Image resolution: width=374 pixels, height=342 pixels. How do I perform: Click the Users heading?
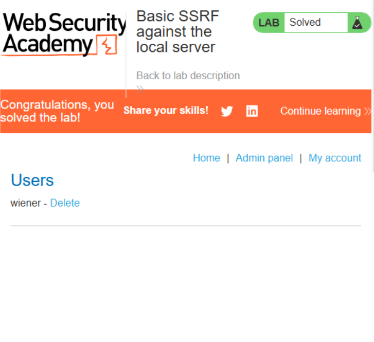pyautogui.click(x=32, y=181)
